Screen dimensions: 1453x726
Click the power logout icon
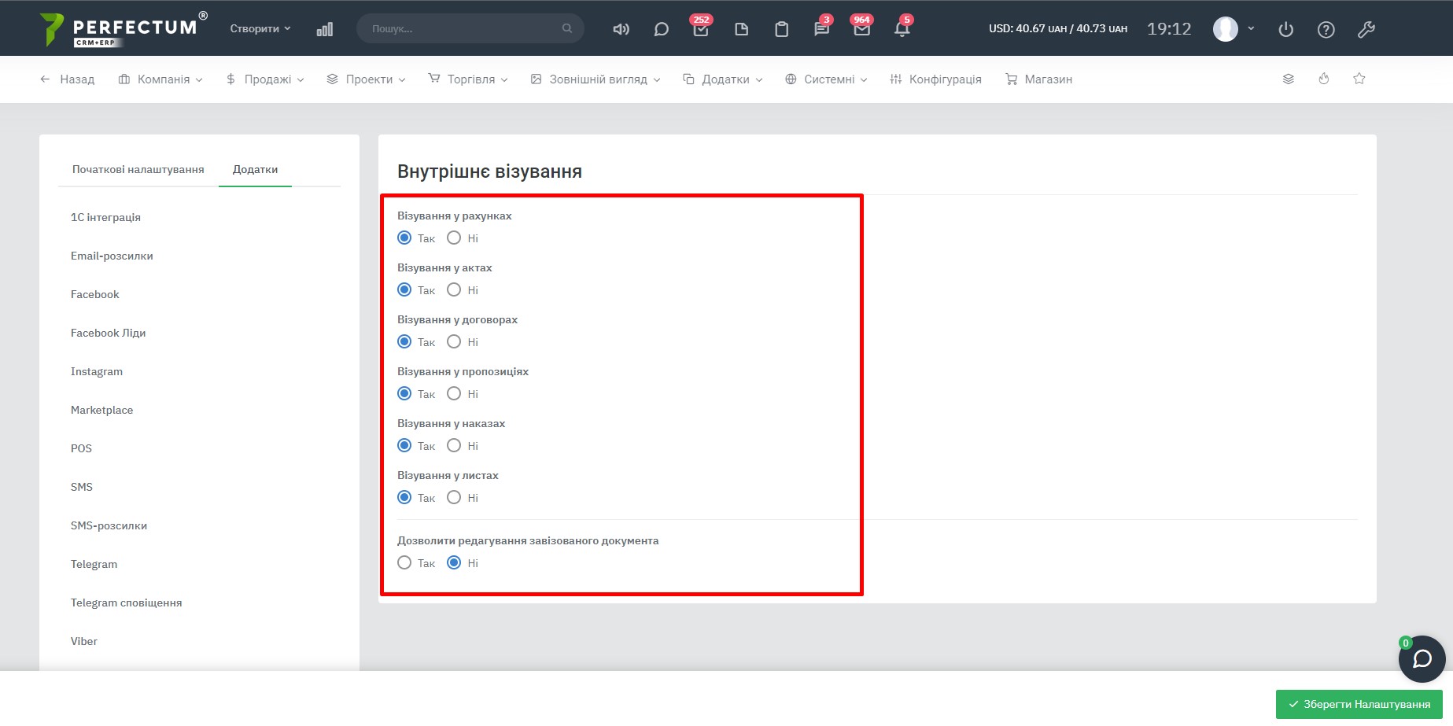click(x=1285, y=29)
